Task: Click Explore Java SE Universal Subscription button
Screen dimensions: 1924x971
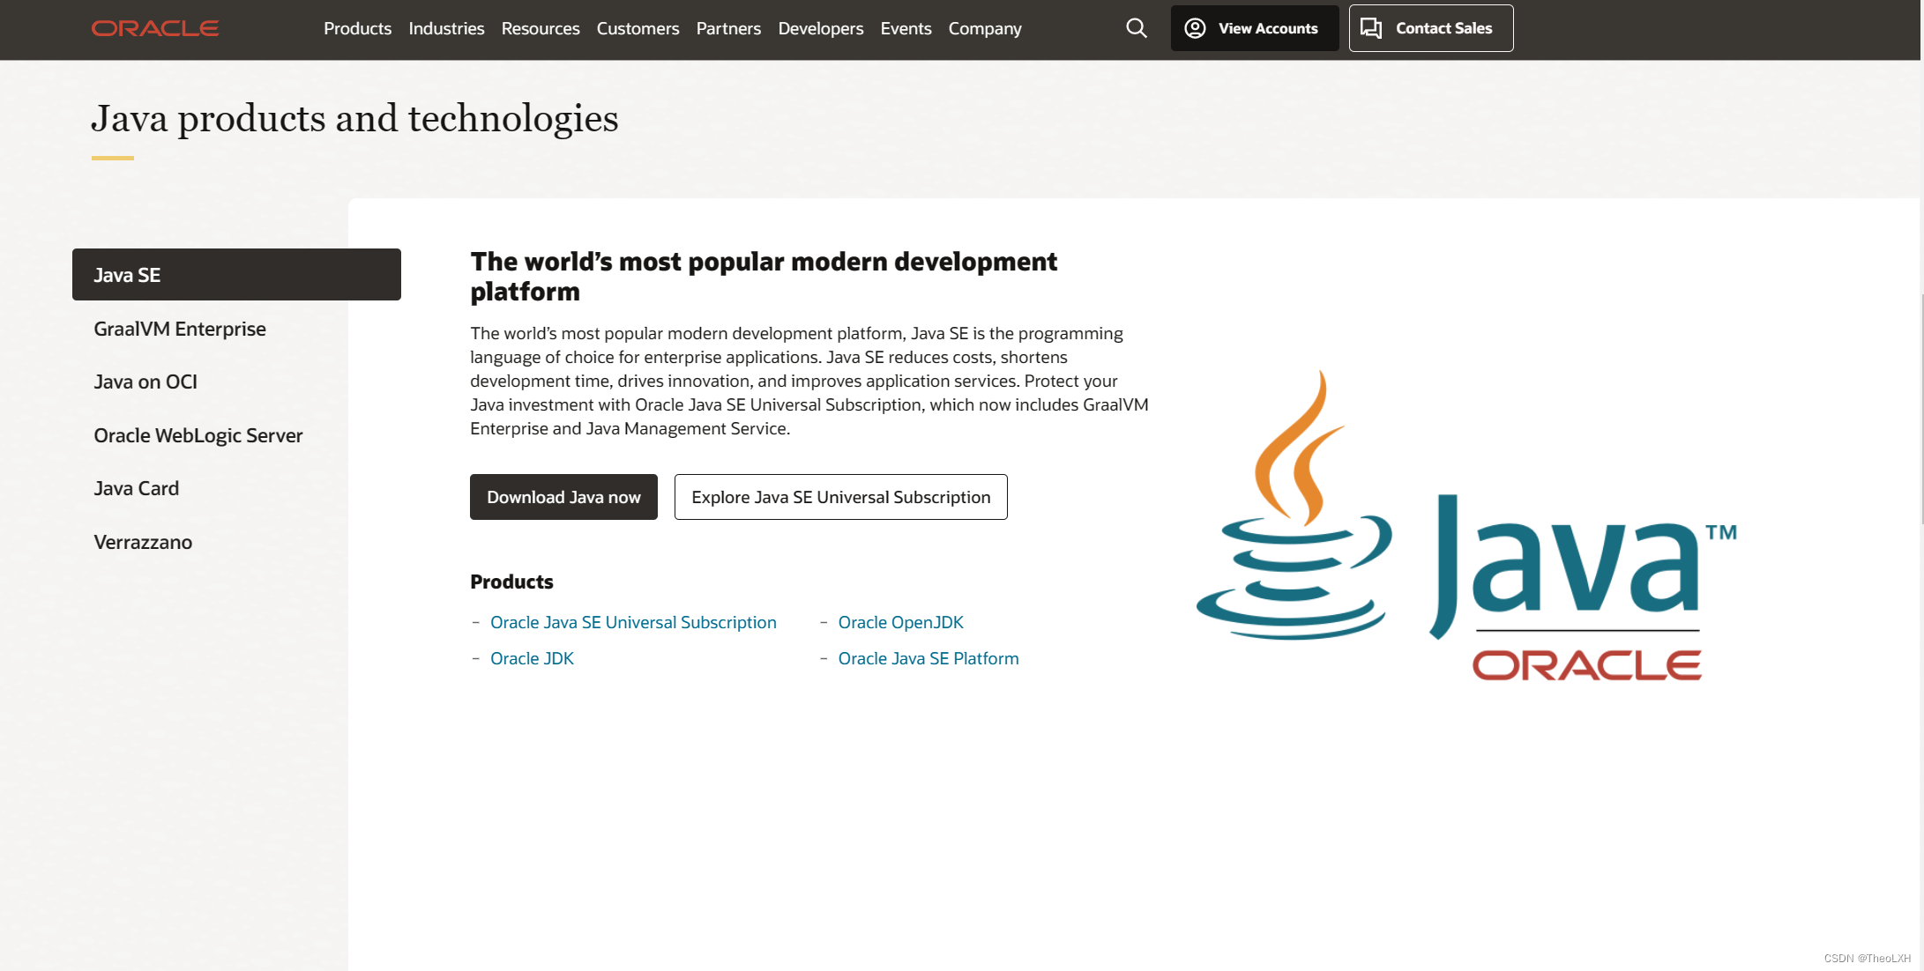Action: (x=841, y=497)
